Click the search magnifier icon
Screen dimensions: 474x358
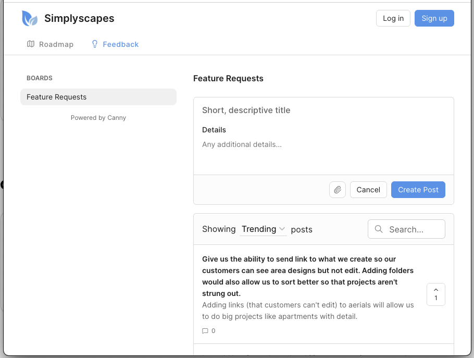[x=379, y=229]
